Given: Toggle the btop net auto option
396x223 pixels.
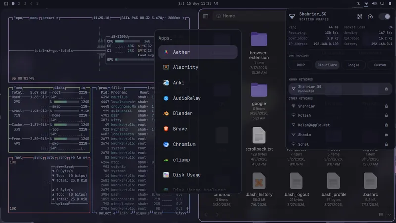Looking at the screenshot, I should point(50,157).
